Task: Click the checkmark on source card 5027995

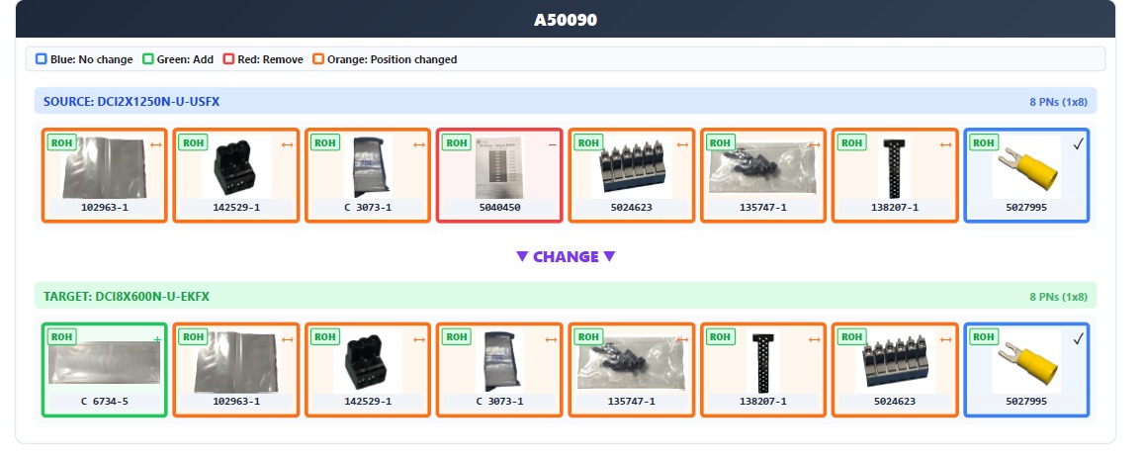Action: click(x=1078, y=144)
